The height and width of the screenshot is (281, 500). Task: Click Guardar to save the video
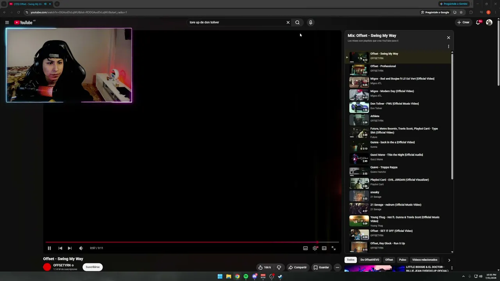click(x=321, y=267)
